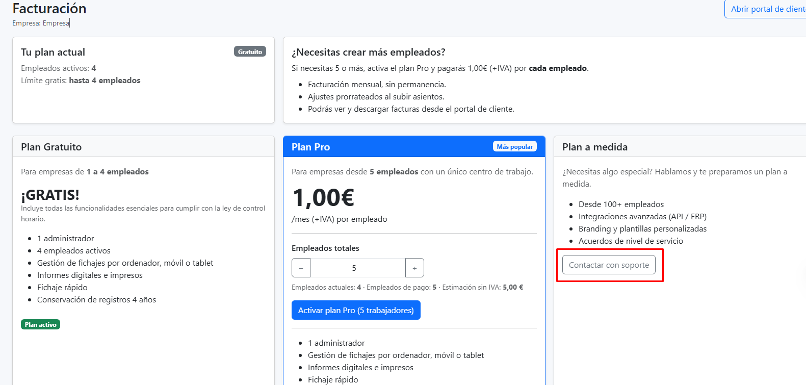This screenshot has height=385, width=806.
Task: Decrease employee count with the minus button
Action: pyautogui.click(x=301, y=268)
